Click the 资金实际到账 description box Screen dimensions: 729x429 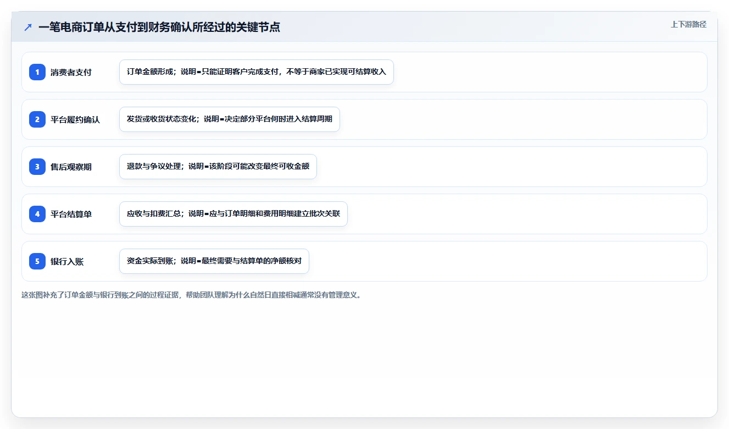coord(214,261)
